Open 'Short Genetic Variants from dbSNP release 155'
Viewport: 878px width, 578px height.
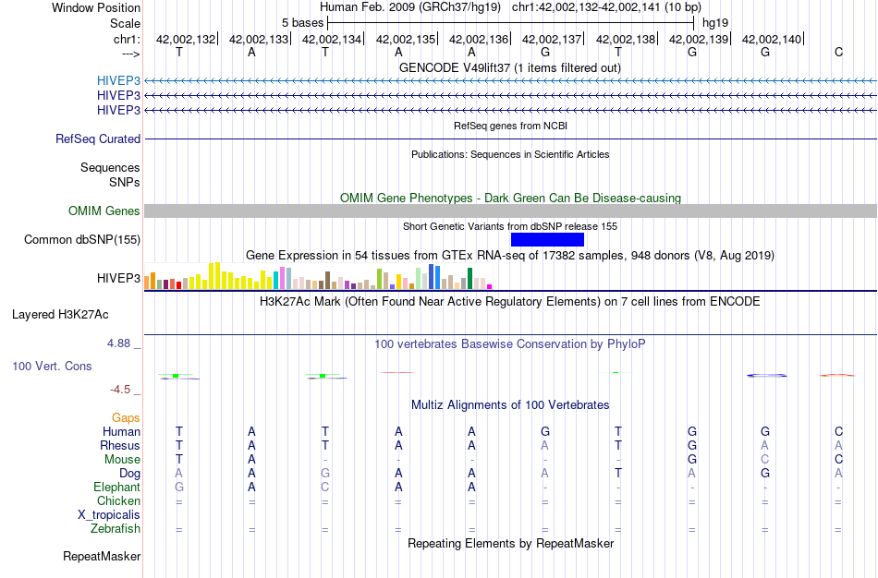click(510, 226)
